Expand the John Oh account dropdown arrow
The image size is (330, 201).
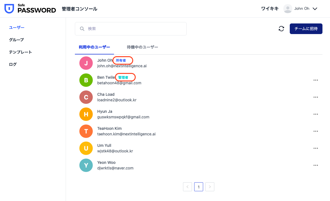click(315, 9)
